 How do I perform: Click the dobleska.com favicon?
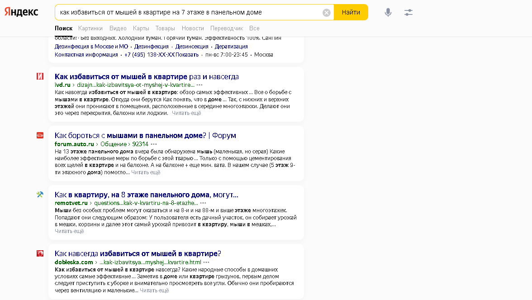pos(40,253)
